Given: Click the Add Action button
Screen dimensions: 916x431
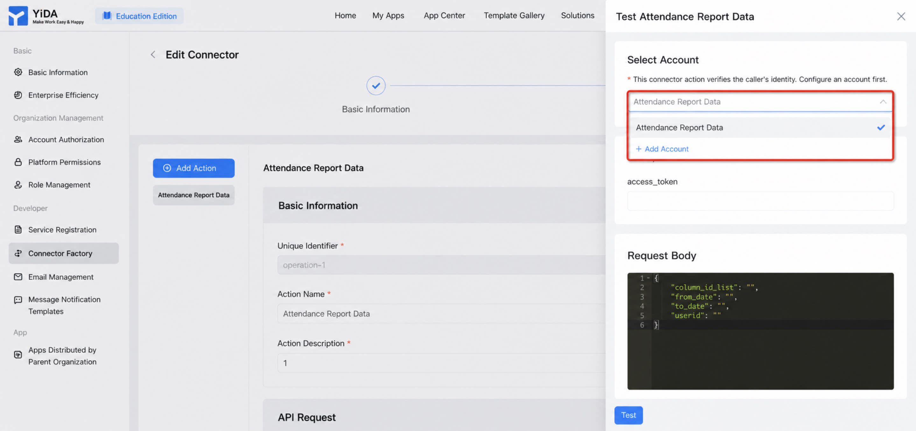Looking at the screenshot, I should pos(194,168).
